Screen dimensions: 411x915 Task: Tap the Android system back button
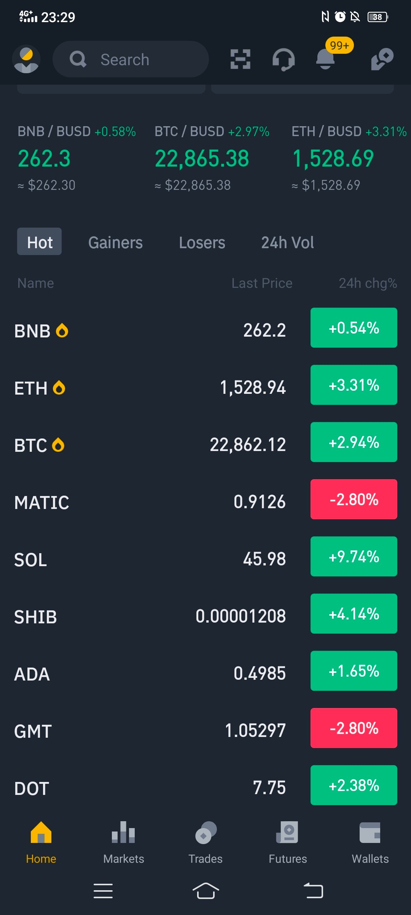[x=314, y=891]
